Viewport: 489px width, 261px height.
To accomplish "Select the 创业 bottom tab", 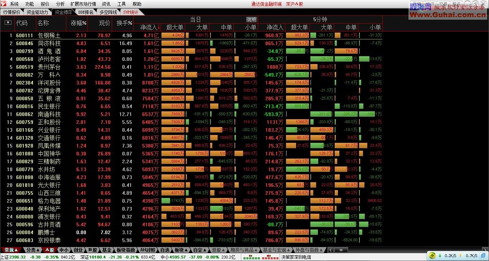I will [78, 250].
